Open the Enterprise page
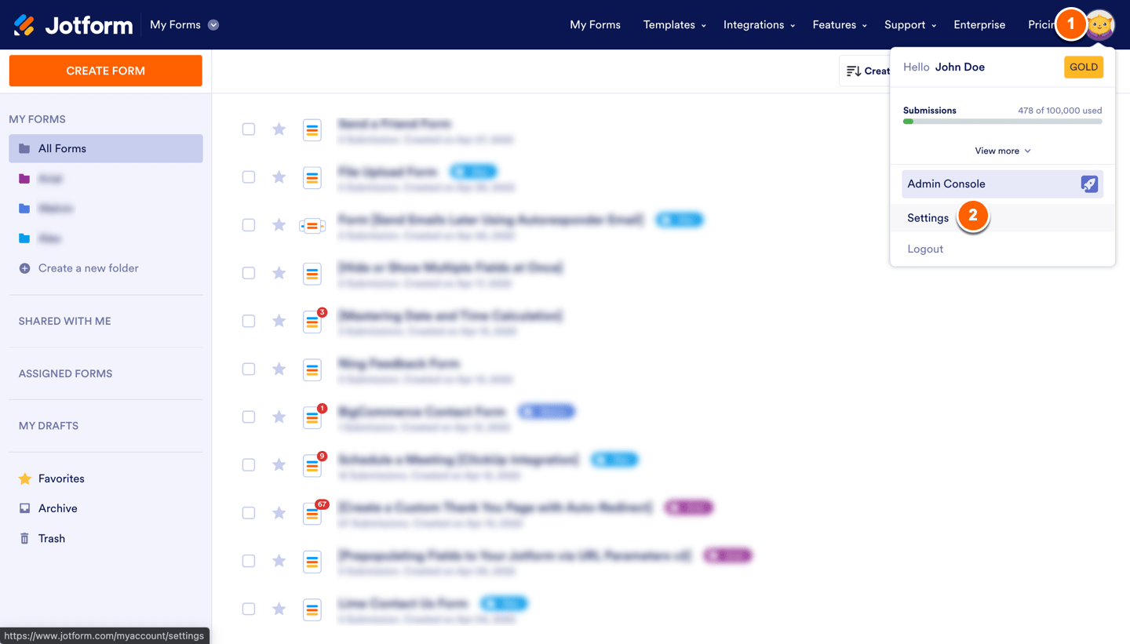 [979, 25]
